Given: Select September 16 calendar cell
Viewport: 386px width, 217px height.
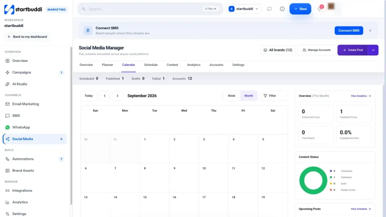Looking at the screenshot, I should pos(184,205).
